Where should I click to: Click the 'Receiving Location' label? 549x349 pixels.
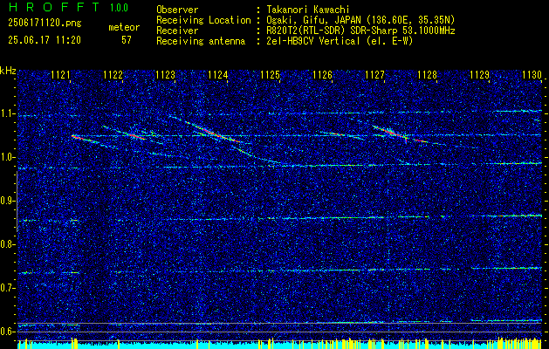(203, 20)
